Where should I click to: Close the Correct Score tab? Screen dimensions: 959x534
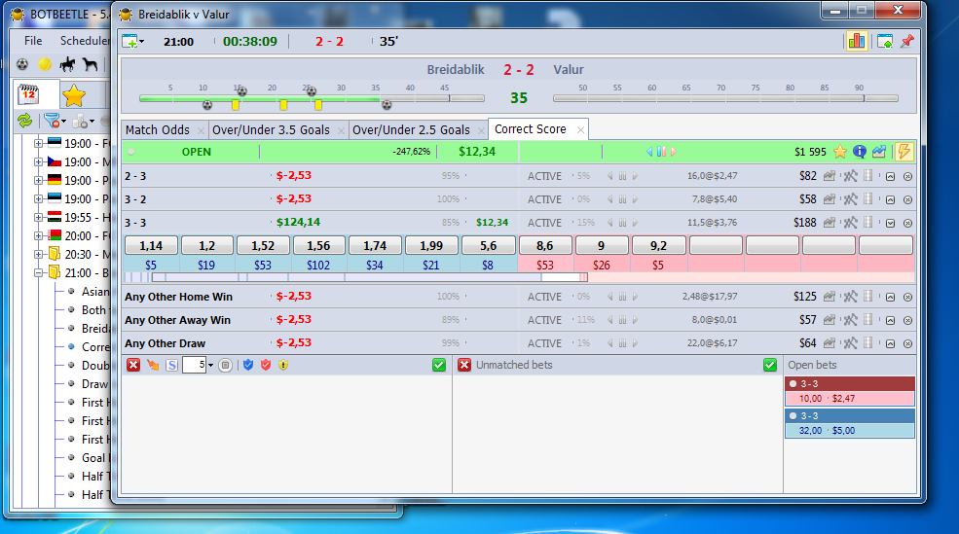580,129
